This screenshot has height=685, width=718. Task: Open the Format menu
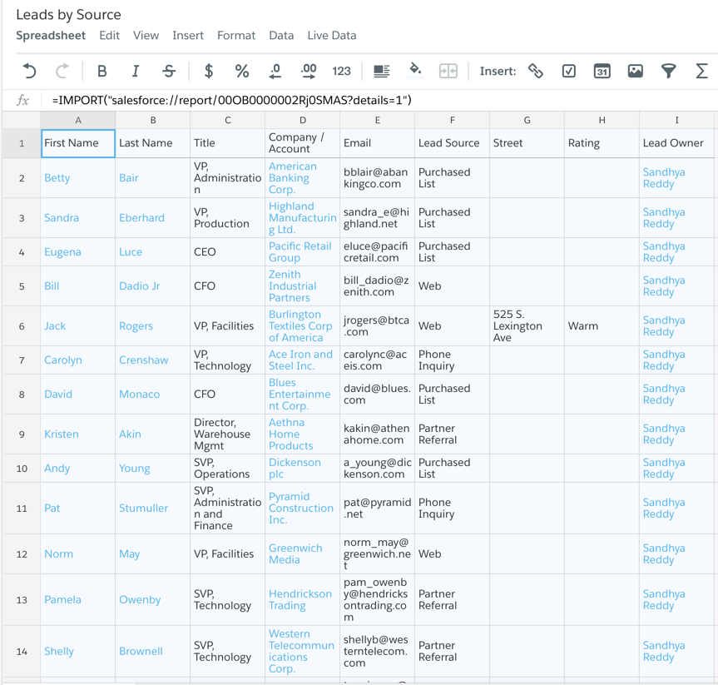[x=236, y=35]
